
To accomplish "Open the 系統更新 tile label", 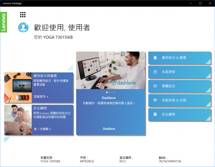I will click(169, 72).
